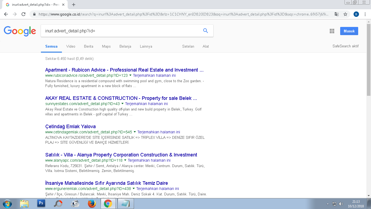Click the Chrome forward arrow

click(15, 14)
